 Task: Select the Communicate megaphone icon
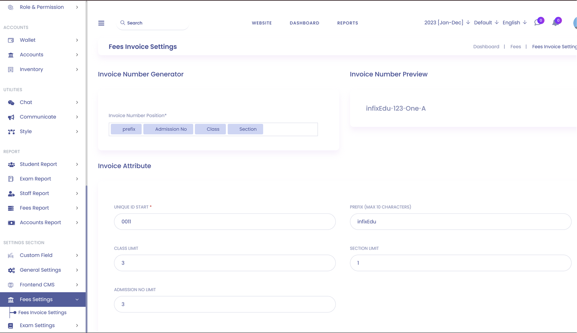tap(11, 116)
